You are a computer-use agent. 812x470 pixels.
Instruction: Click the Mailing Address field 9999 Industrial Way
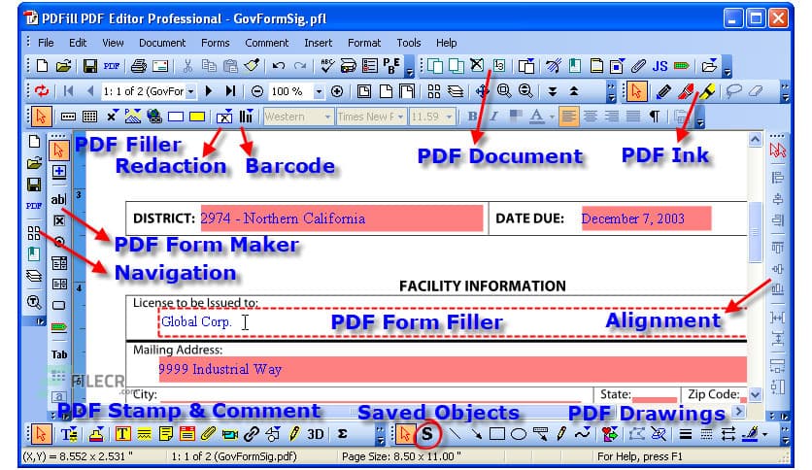point(453,369)
